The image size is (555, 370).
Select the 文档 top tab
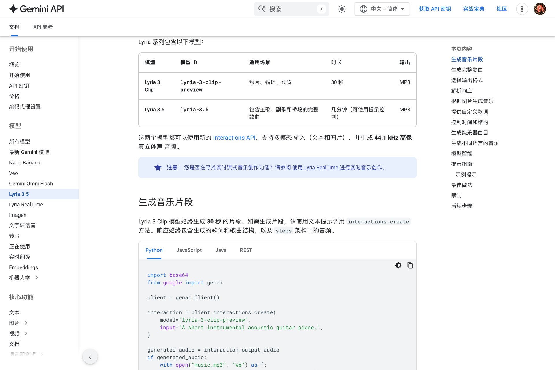(x=14, y=27)
